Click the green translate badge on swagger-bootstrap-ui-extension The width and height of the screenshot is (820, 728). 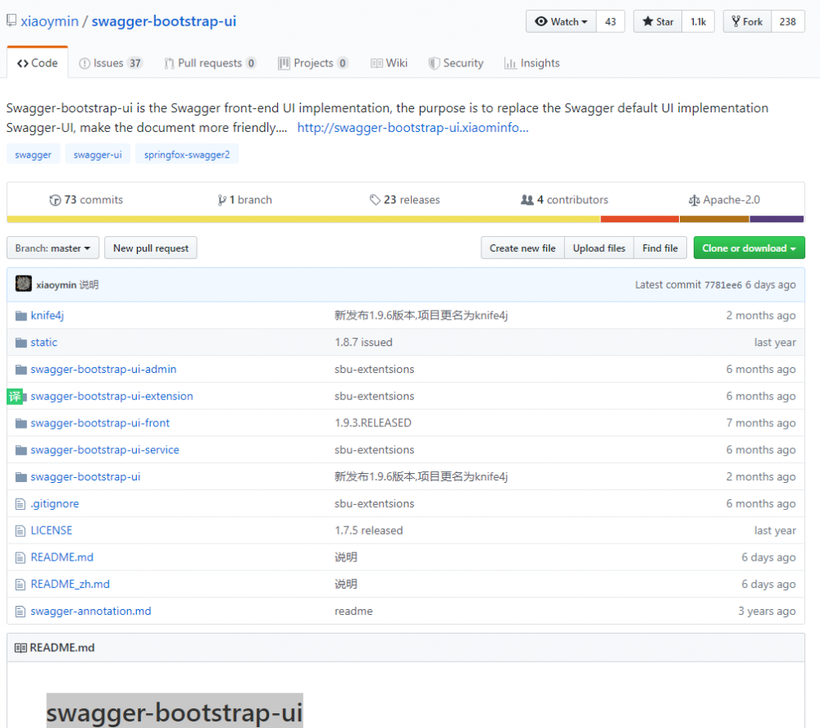14,396
